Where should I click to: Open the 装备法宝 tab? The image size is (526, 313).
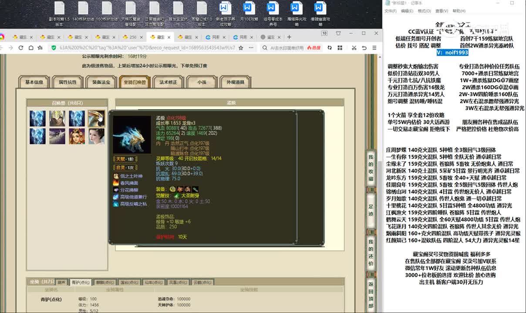pos(101,82)
